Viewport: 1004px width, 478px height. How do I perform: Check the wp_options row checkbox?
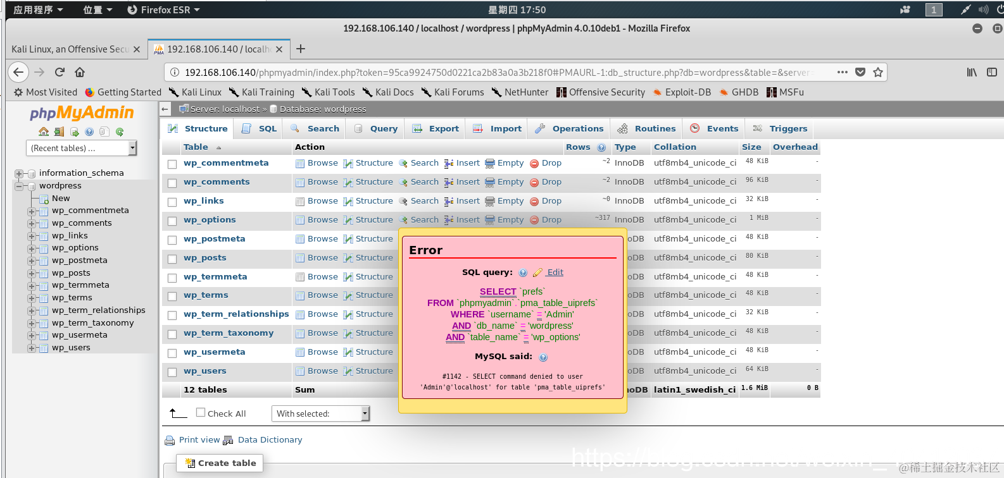point(172,221)
